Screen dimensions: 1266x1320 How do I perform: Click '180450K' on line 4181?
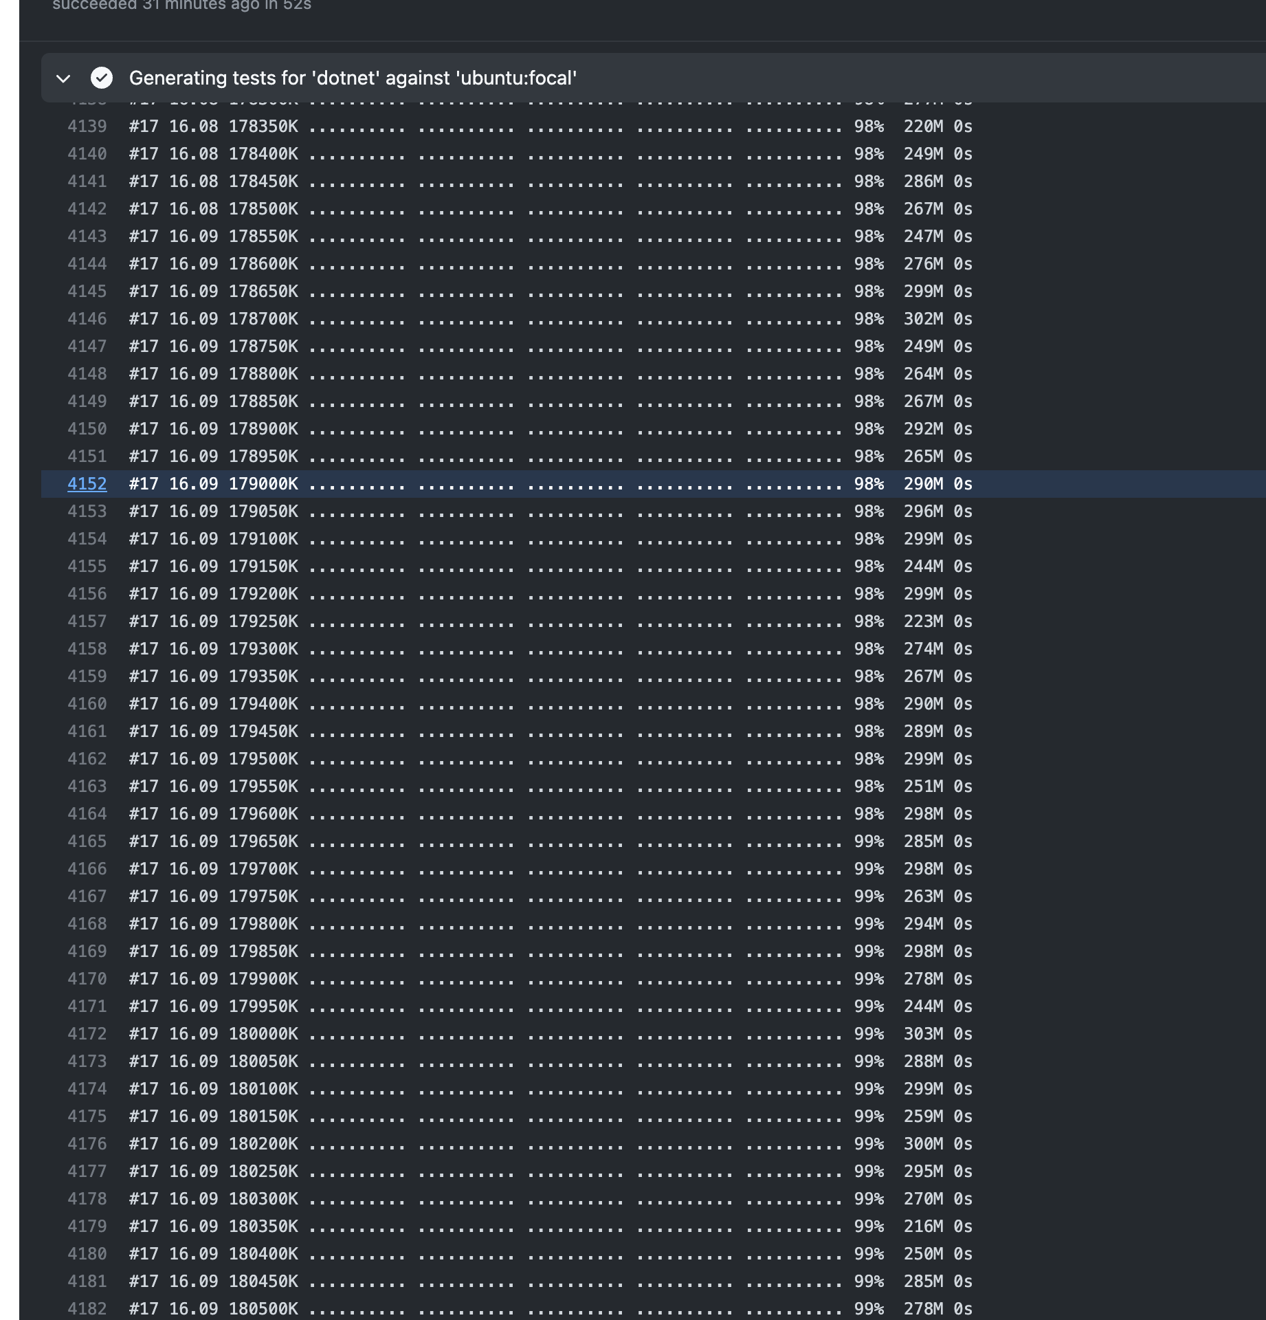pyautogui.click(x=263, y=1281)
